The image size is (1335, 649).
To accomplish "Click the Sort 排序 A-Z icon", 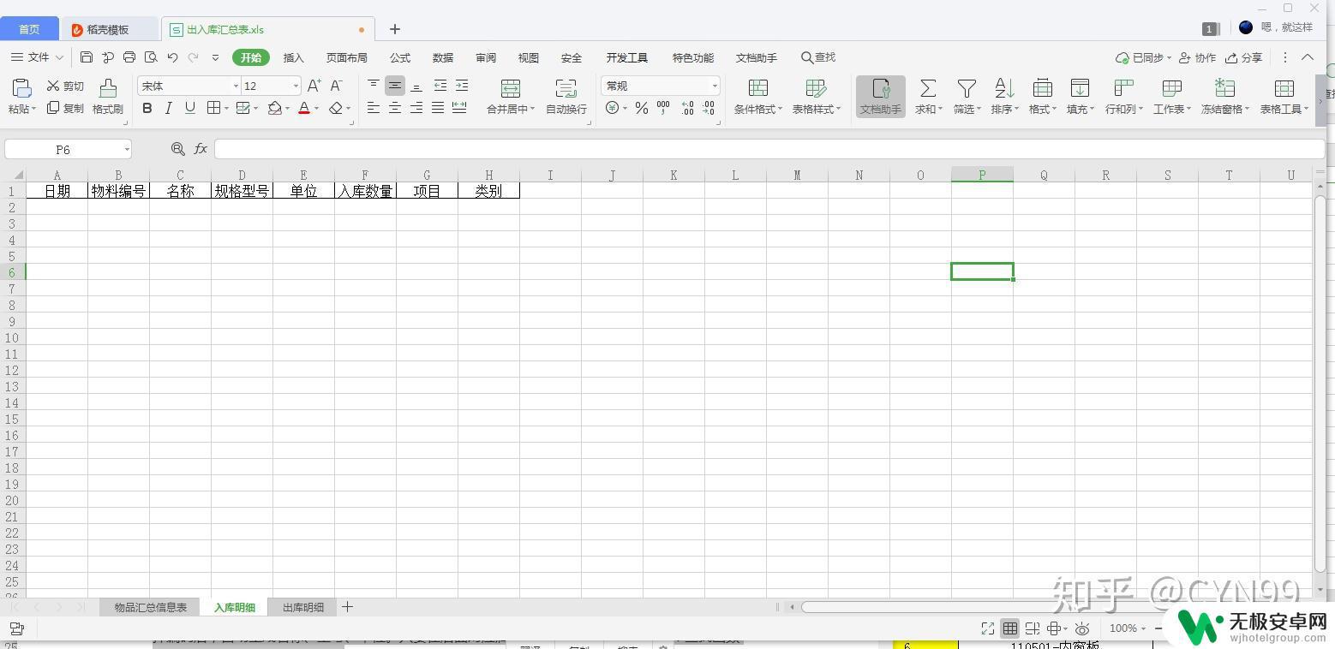I will [x=1003, y=88].
